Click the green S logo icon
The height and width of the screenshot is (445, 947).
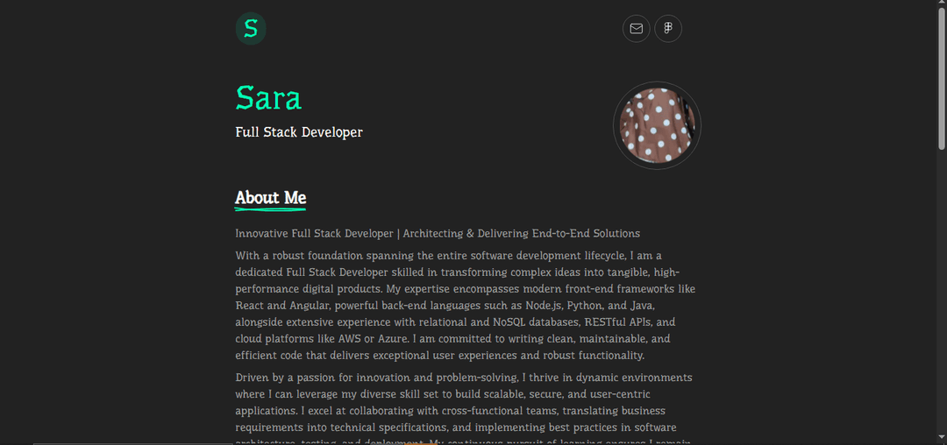pyautogui.click(x=251, y=29)
